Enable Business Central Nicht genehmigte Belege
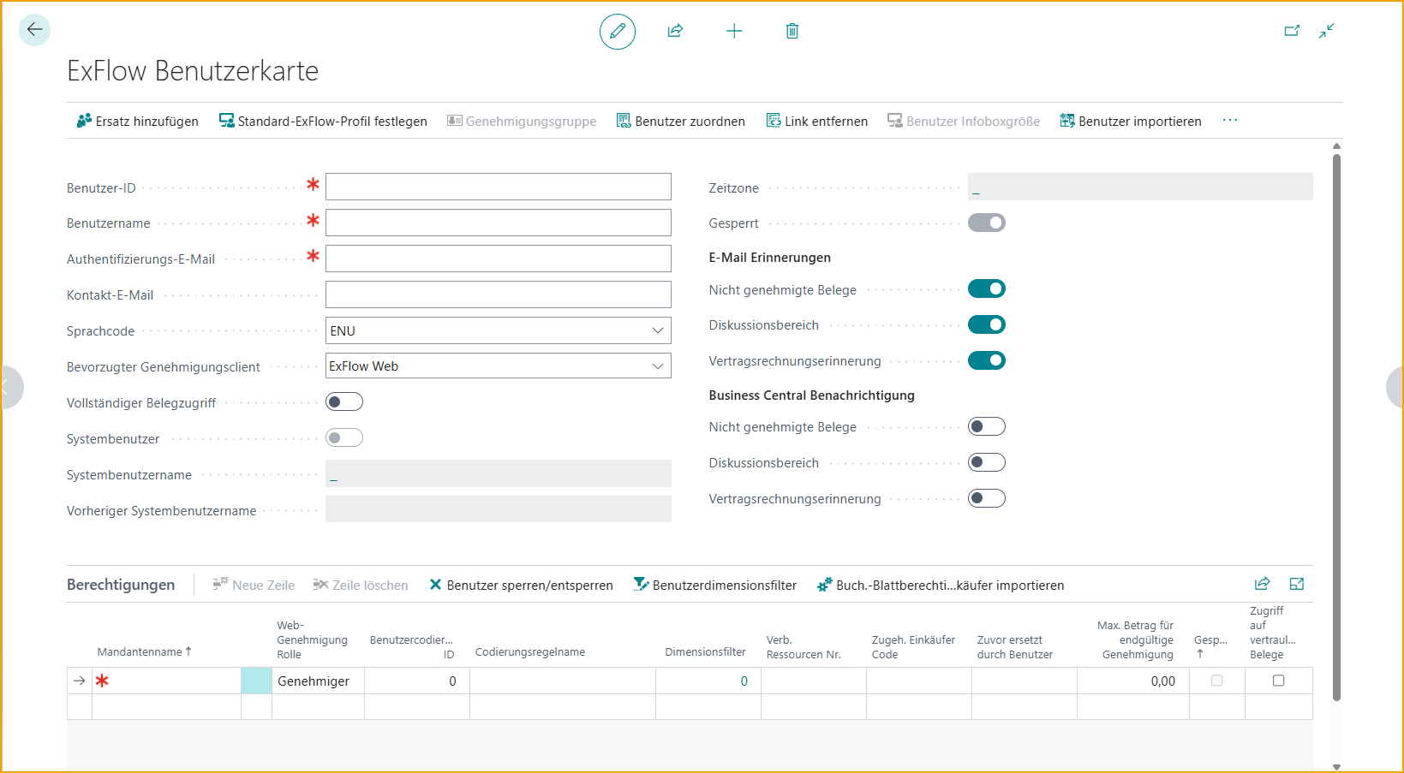The width and height of the screenshot is (1404, 773). [987, 426]
